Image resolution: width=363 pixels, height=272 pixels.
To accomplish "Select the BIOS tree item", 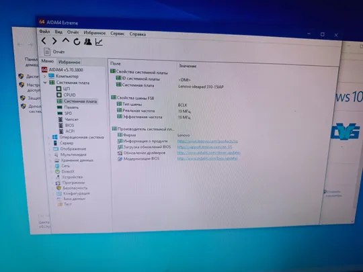I will click(x=67, y=126).
